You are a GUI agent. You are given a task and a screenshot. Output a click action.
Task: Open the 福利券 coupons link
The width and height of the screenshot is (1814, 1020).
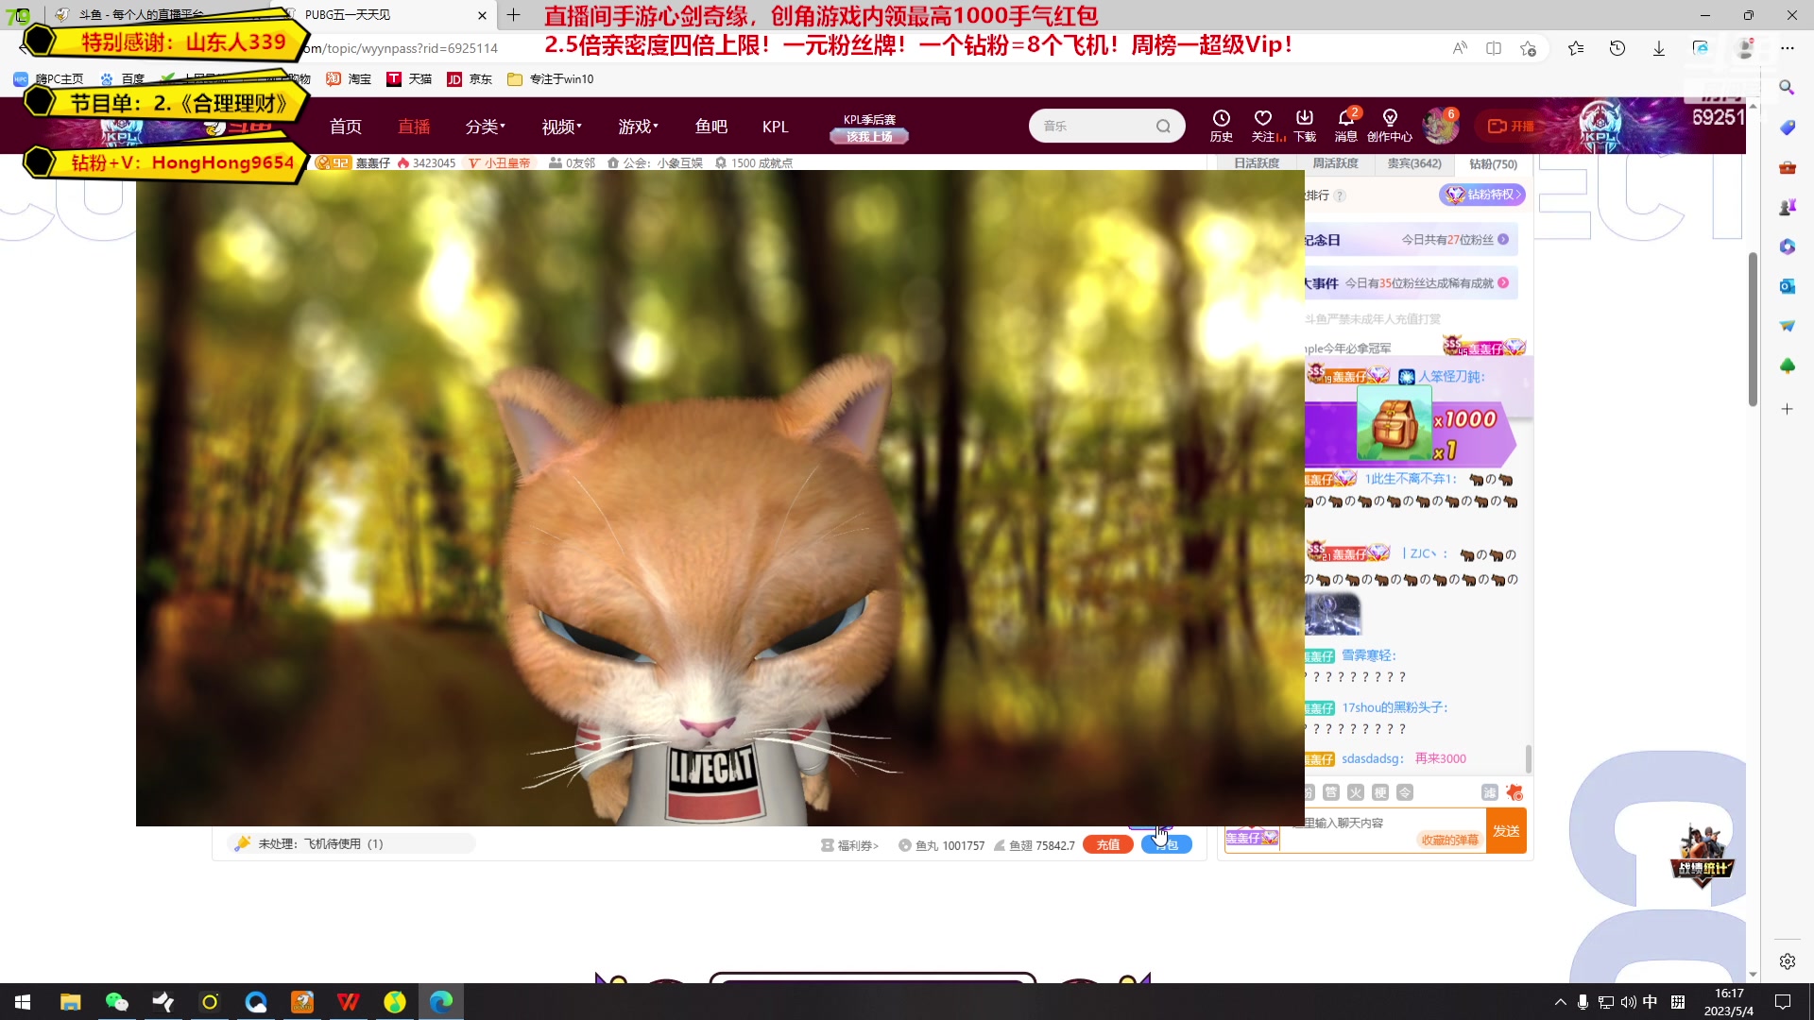850,845
